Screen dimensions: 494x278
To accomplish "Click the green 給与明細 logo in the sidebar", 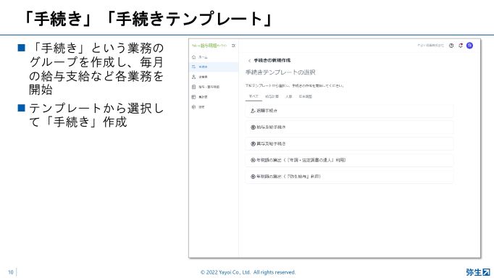I will 209,46.
